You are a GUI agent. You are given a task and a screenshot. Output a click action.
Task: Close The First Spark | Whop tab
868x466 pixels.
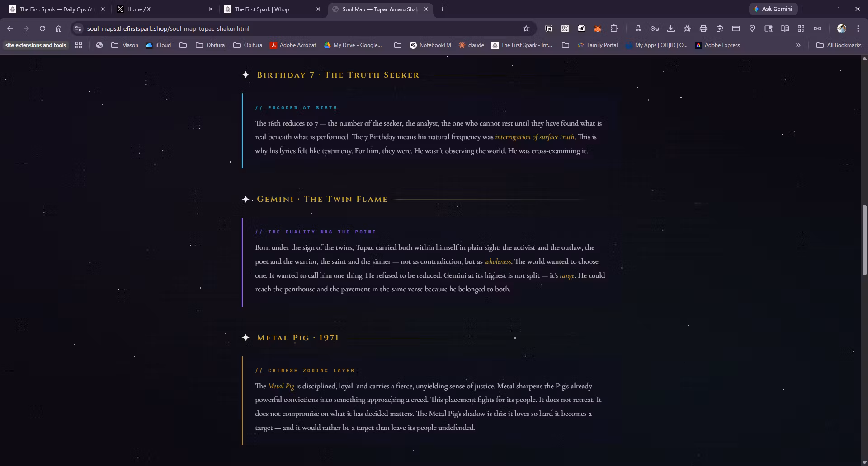[x=318, y=9]
